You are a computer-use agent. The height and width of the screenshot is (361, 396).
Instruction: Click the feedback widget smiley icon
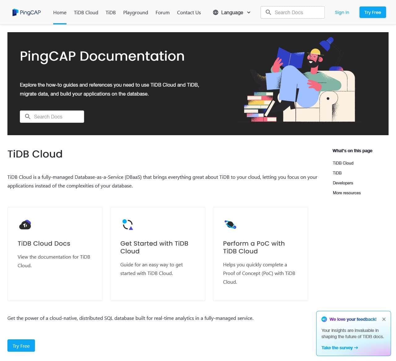324,319
